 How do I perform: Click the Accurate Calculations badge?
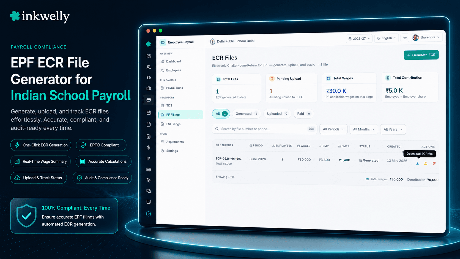click(x=103, y=162)
